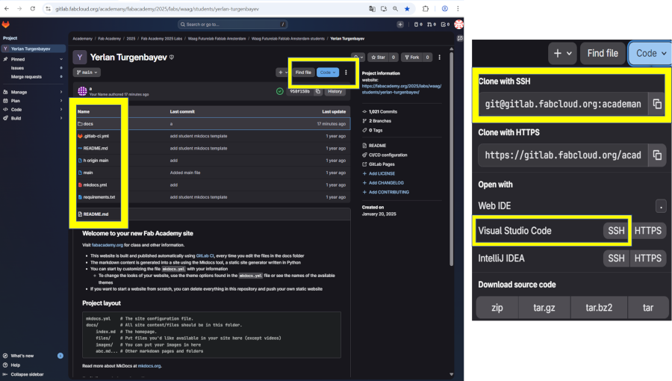Screen dimensions: 672x381
Task: Open in IntelliJ IDEA via HTTPS
Action: tap(647, 258)
